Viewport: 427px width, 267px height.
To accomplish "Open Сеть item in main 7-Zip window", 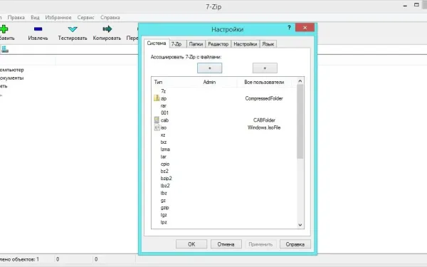I will (4, 86).
